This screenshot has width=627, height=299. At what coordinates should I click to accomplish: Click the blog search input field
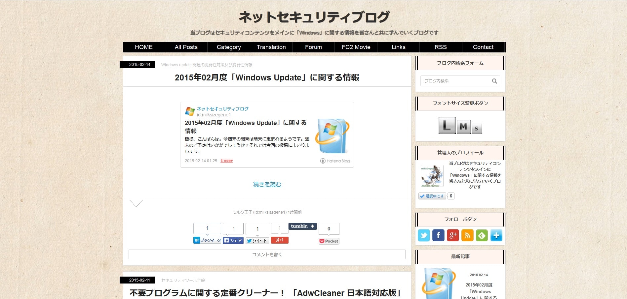pos(460,81)
